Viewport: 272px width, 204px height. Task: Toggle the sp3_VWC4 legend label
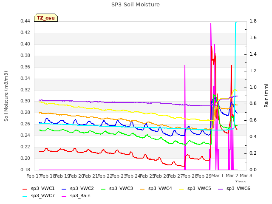point(160,189)
